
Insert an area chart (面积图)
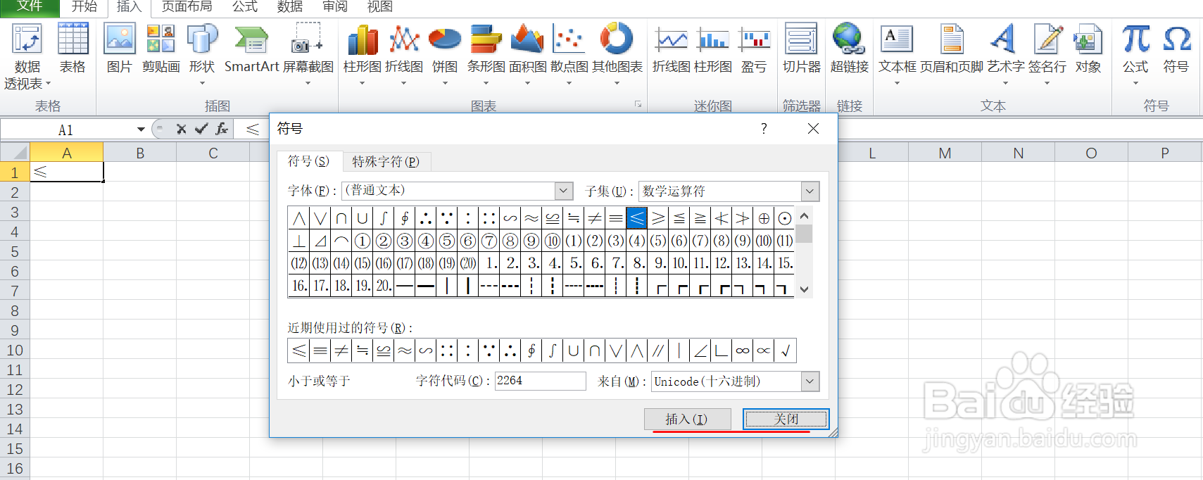(x=527, y=55)
